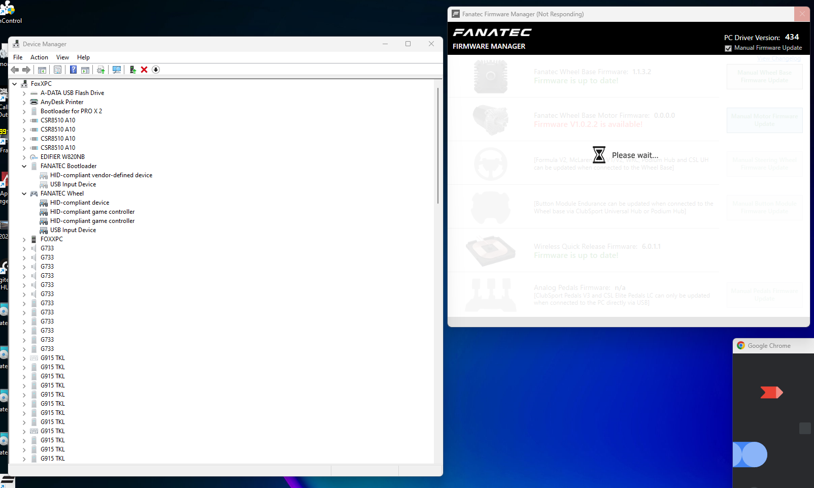Open Properties via the toolbar sheet icon

[57, 70]
